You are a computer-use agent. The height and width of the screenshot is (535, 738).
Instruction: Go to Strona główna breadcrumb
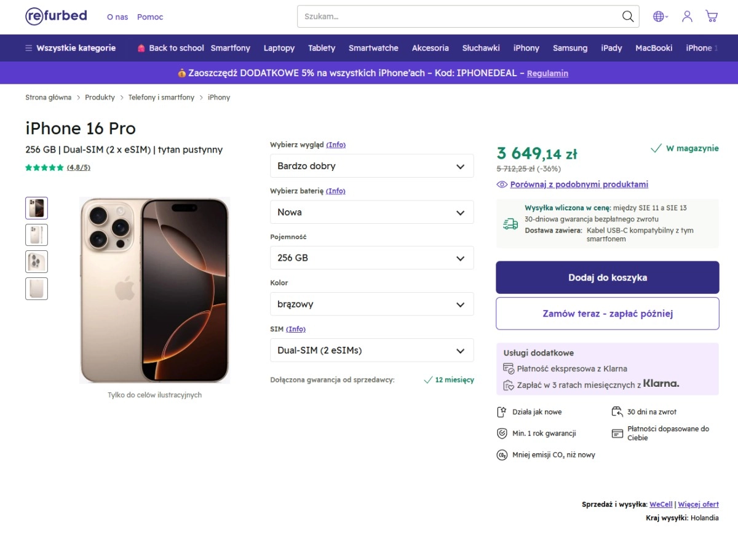(48, 97)
